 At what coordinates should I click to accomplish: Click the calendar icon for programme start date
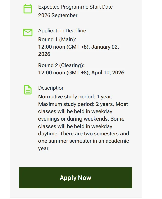click(x=28, y=9)
